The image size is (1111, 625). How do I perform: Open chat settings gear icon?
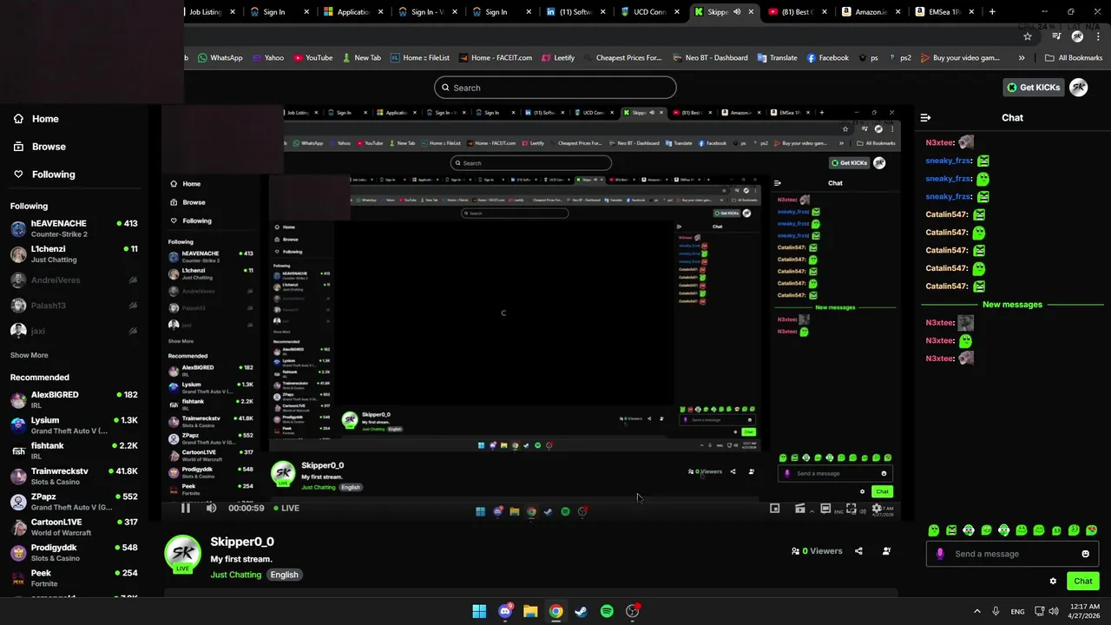point(1053,581)
